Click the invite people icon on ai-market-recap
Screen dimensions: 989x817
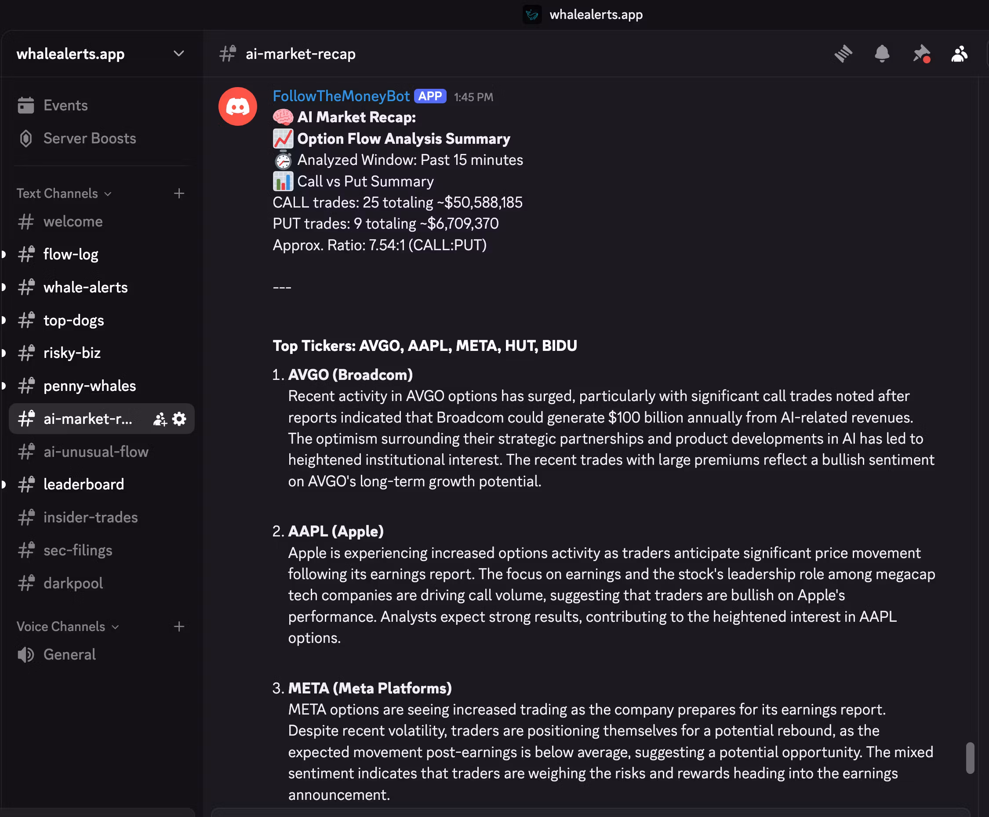160,419
